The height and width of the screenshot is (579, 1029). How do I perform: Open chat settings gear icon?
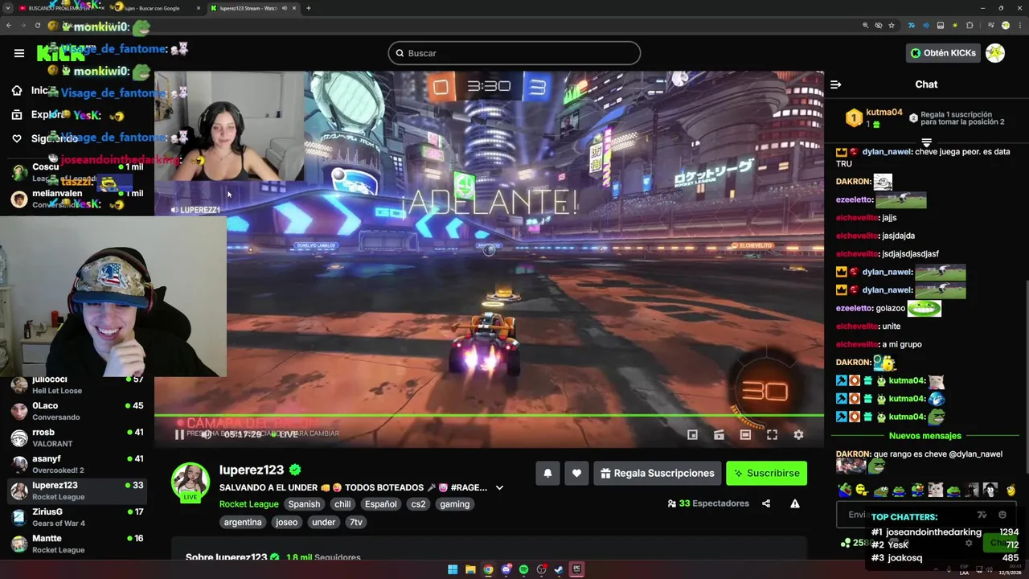click(x=969, y=544)
